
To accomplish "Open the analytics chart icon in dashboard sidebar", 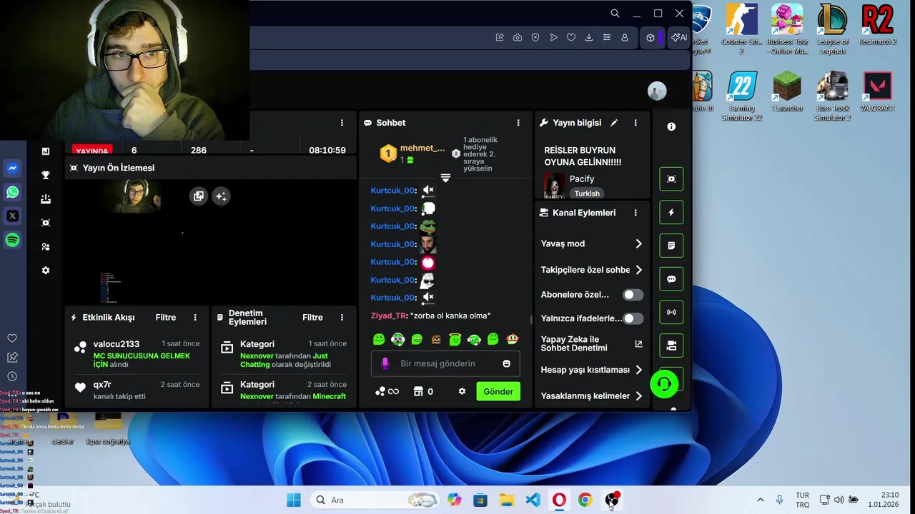I will point(46,151).
